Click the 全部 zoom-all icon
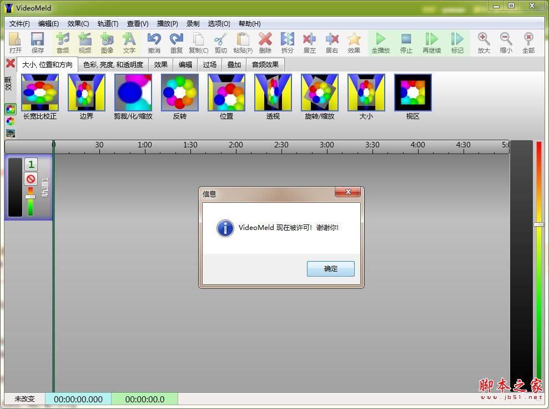Image resolution: width=549 pixels, height=409 pixels. (x=528, y=43)
